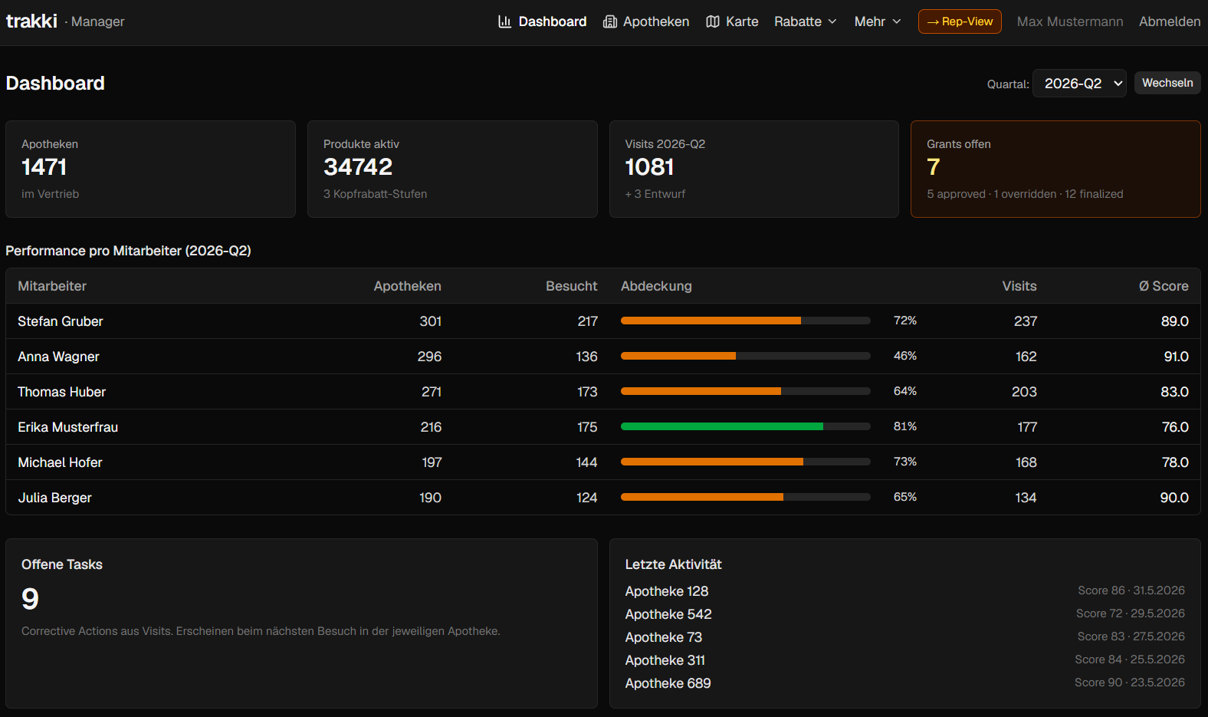Click Thomas Huber's 64% coverage value
1208x717 pixels.
905,391
